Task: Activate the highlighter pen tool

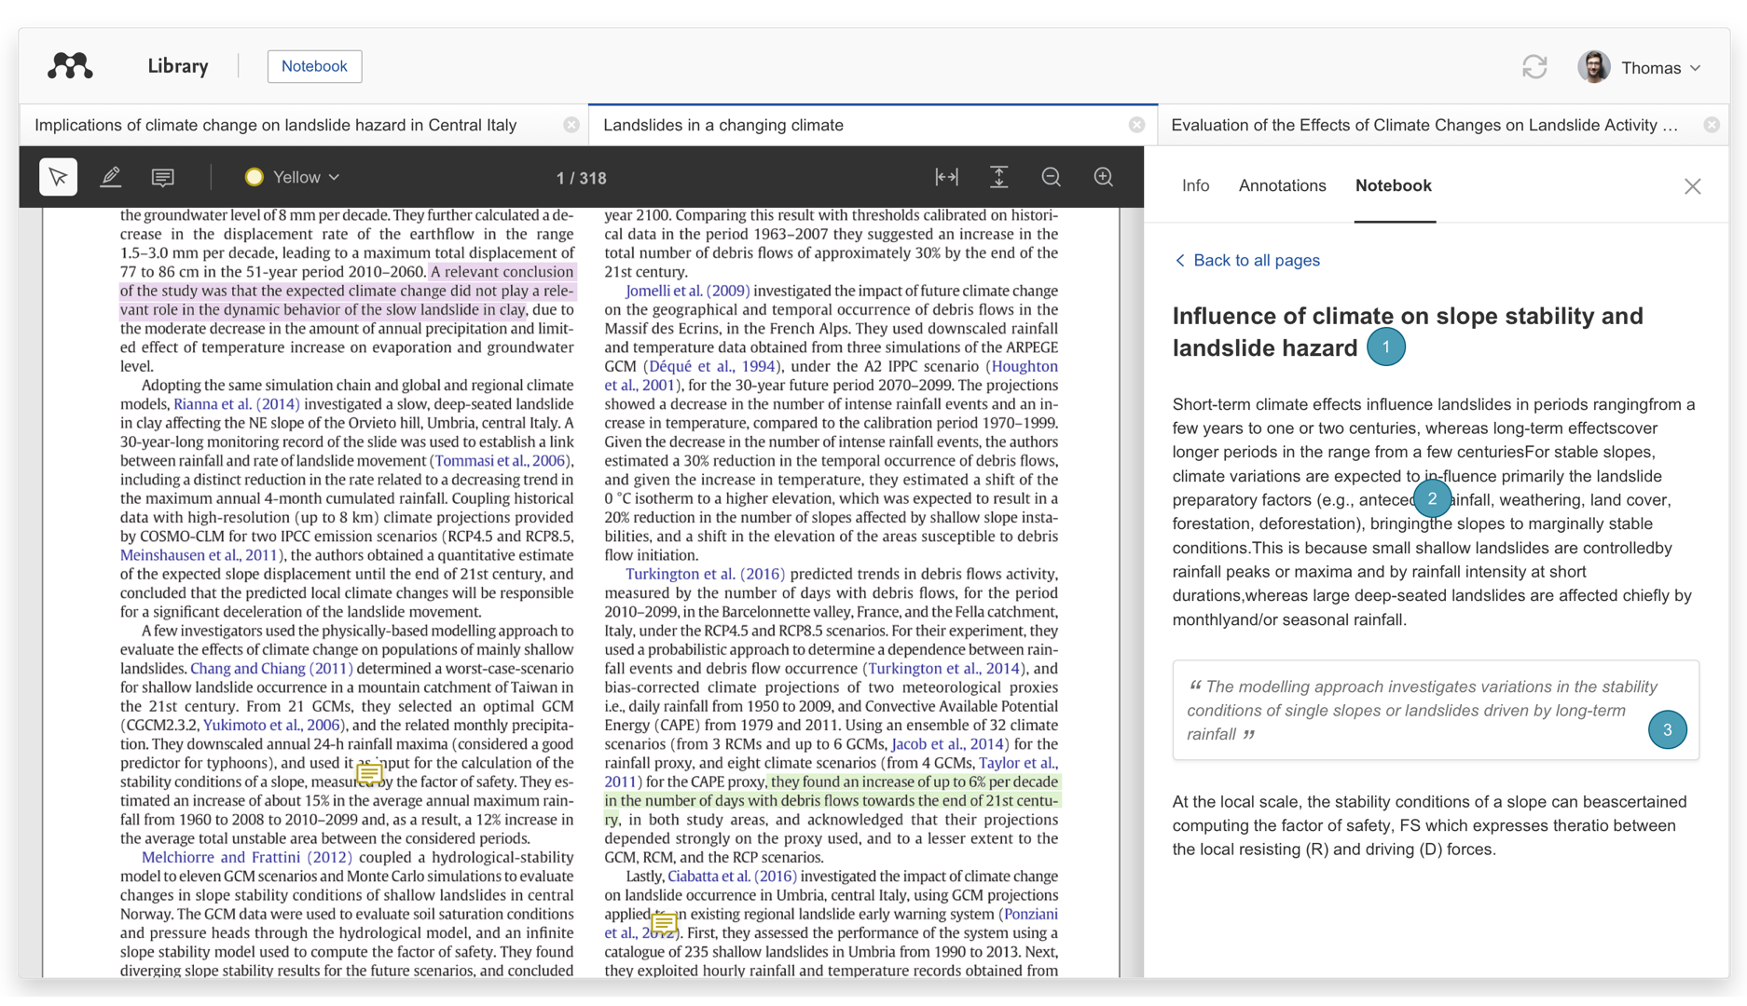Action: [x=111, y=177]
